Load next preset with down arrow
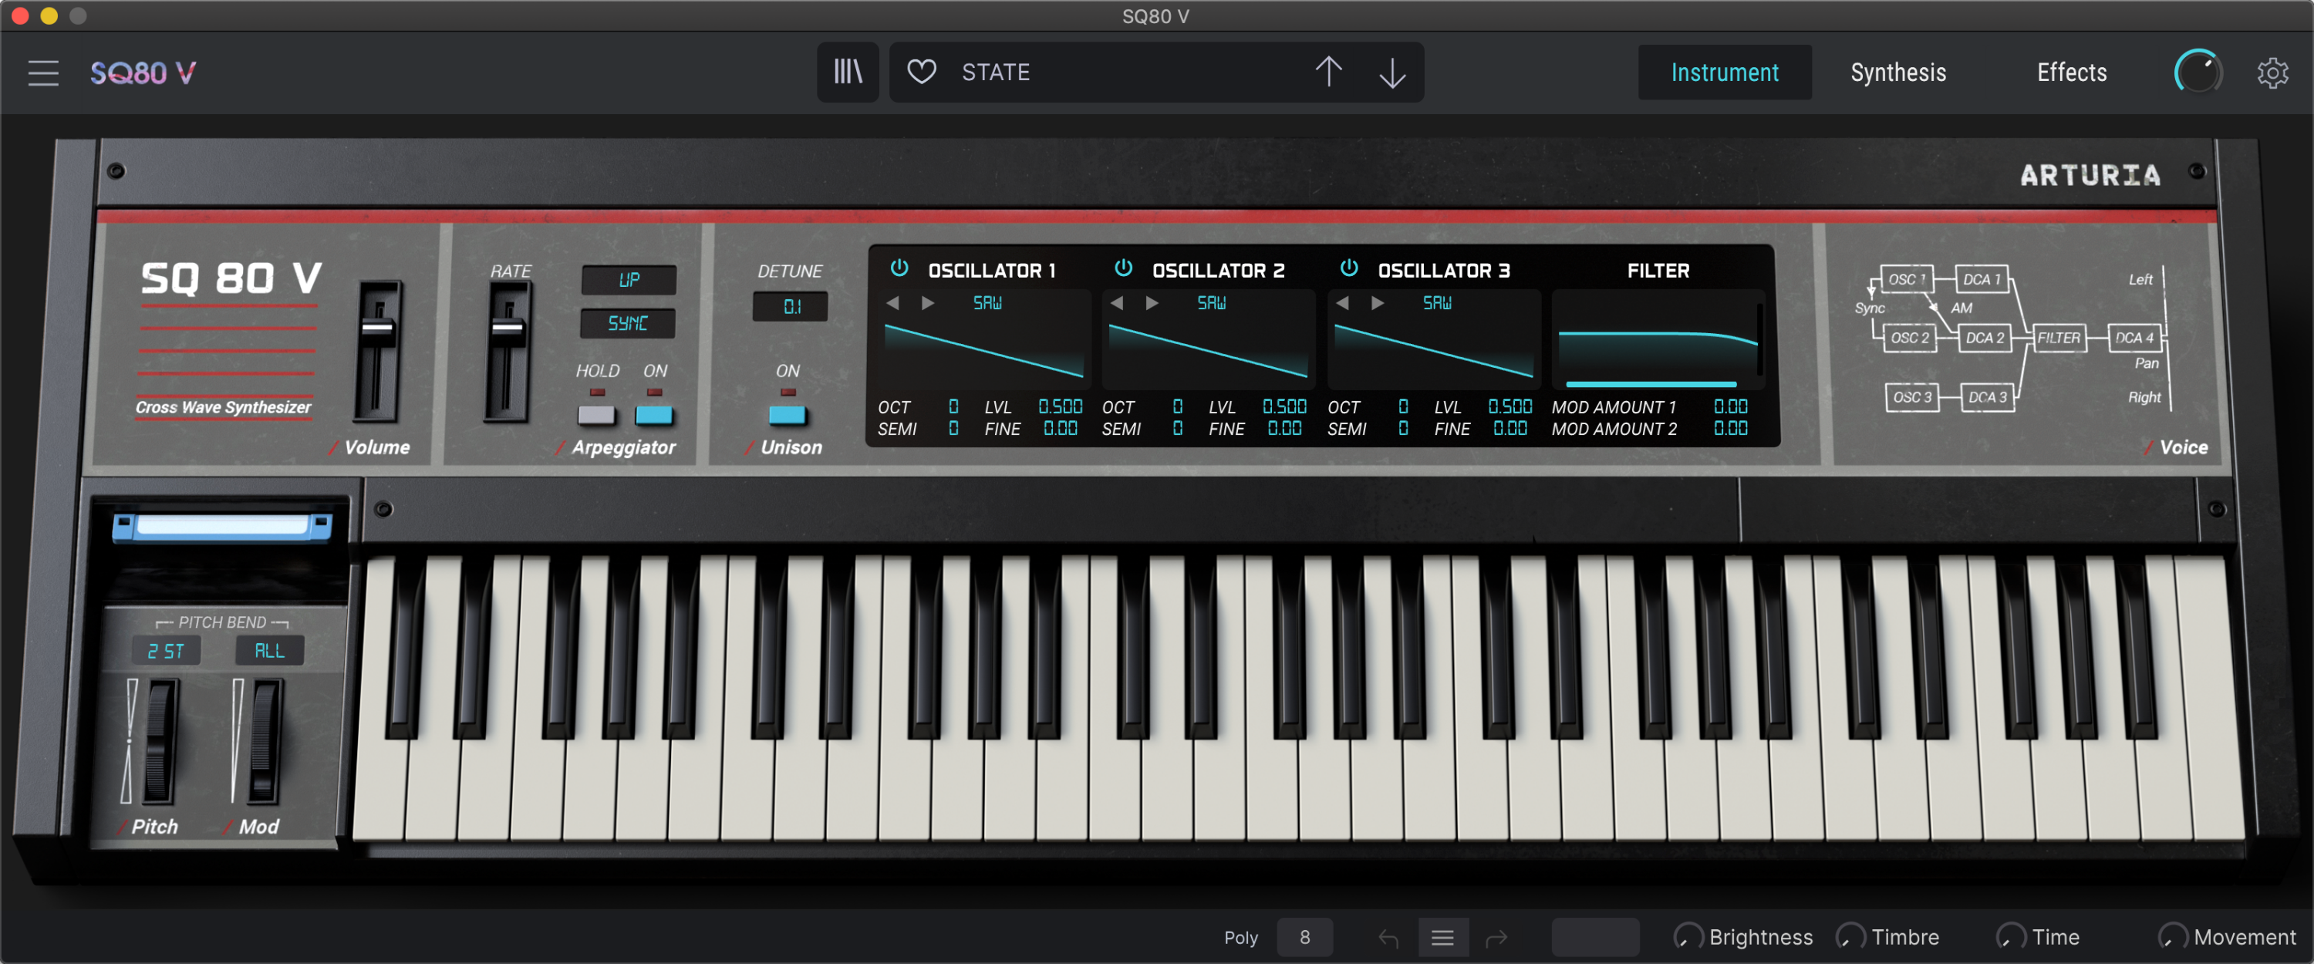 [1391, 72]
